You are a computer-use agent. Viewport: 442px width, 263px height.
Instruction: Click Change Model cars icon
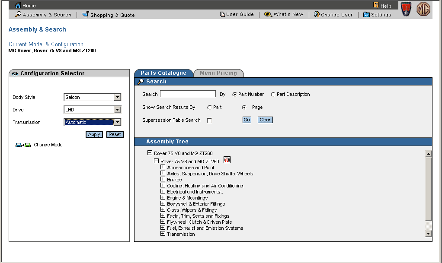pyautogui.click(x=23, y=145)
